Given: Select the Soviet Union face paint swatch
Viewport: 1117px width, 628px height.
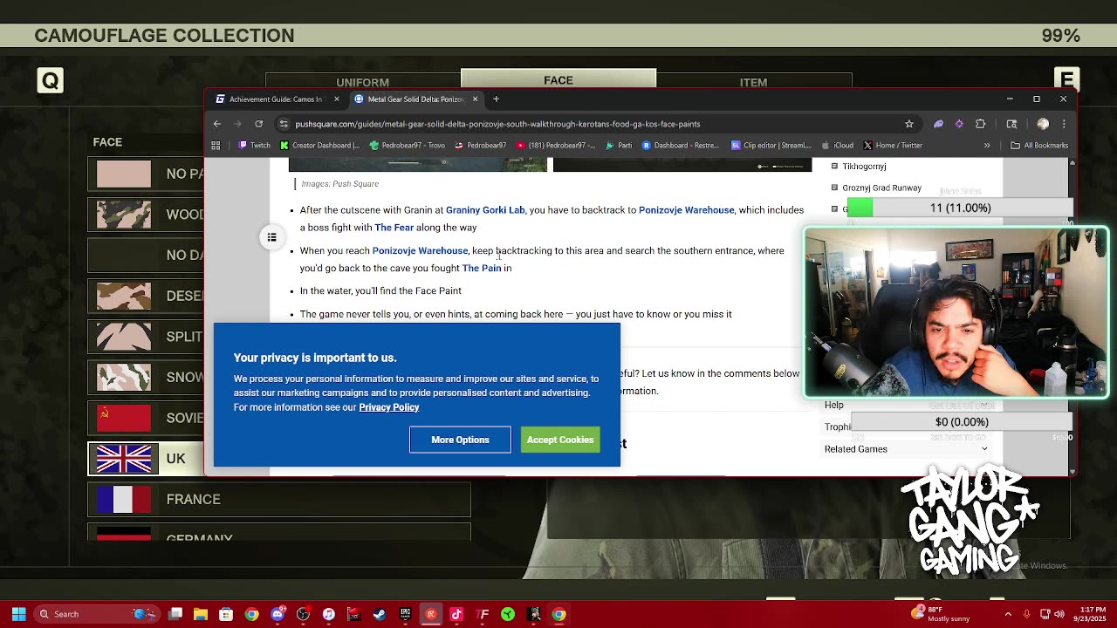Looking at the screenshot, I should [124, 418].
